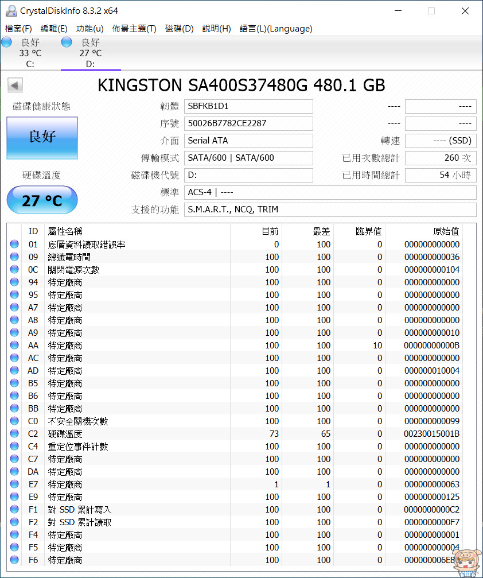Click status orb of attribute 0C row
The width and height of the screenshot is (483, 578).
tap(14, 269)
